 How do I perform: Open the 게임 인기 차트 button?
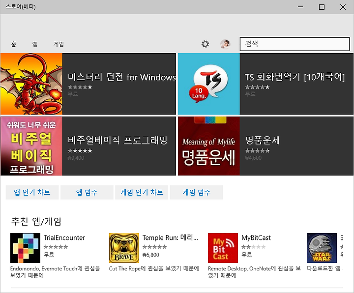coord(142,192)
